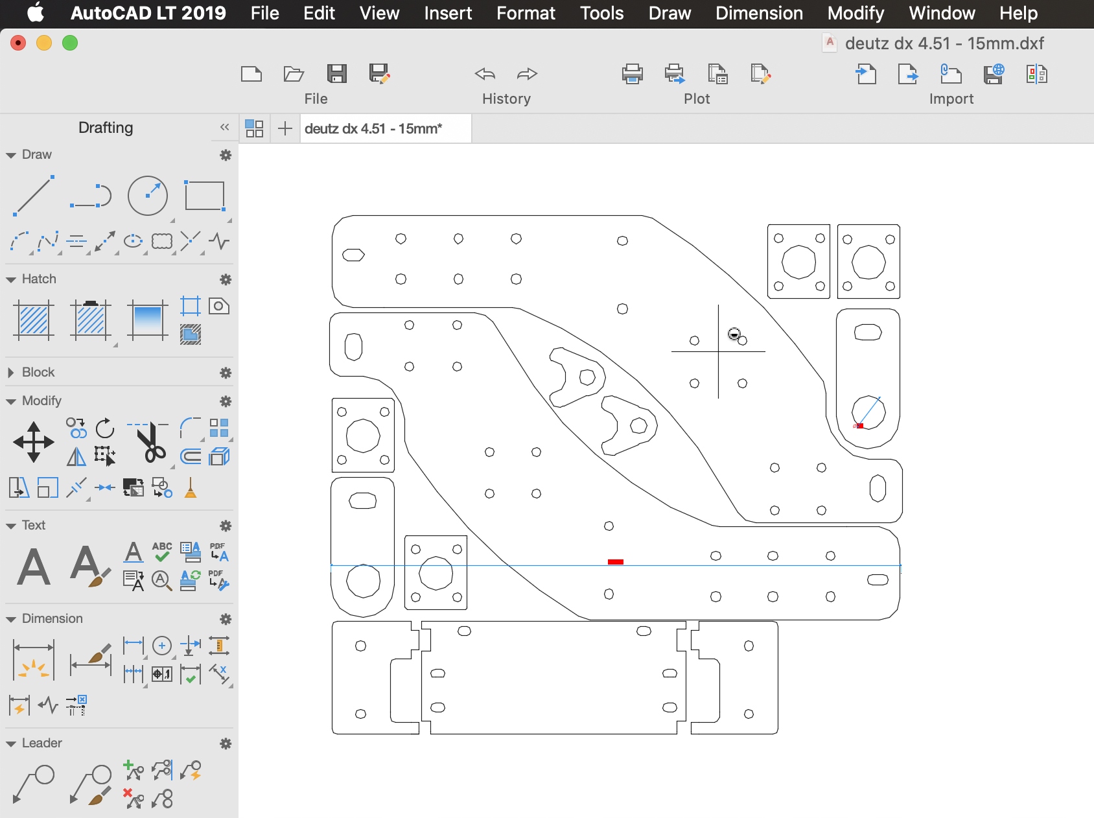Image resolution: width=1094 pixels, height=818 pixels.
Task: Click the Move tool in Modify
Action: (33, 442)
